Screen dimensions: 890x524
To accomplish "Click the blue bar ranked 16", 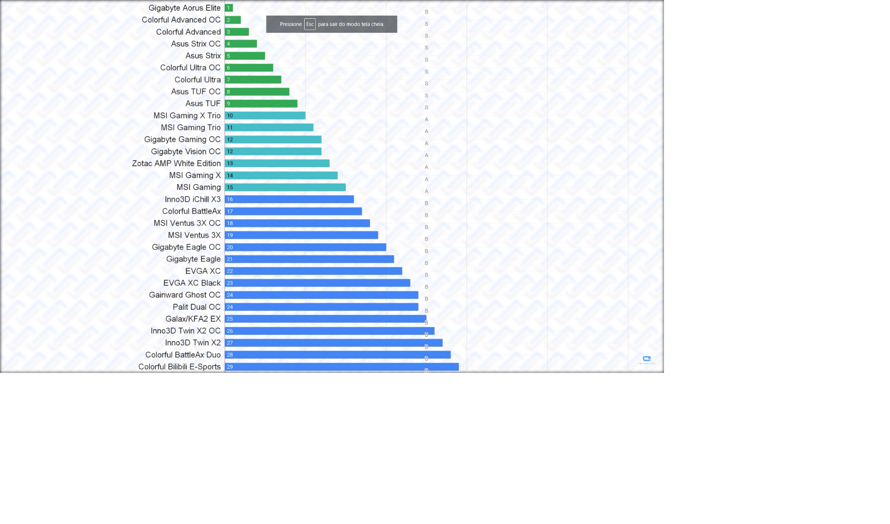I will click(x=289, y=200).
